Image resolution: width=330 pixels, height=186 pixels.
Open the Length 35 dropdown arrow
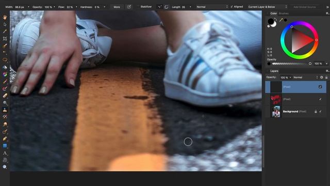[x=190, y=7]
